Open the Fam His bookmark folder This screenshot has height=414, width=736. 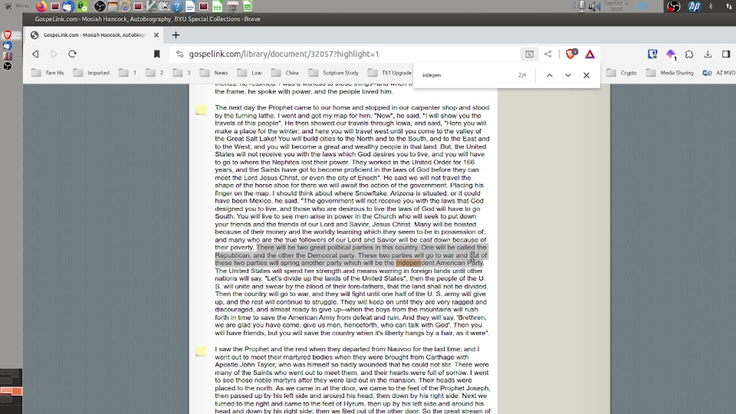(x=48, y=73)
